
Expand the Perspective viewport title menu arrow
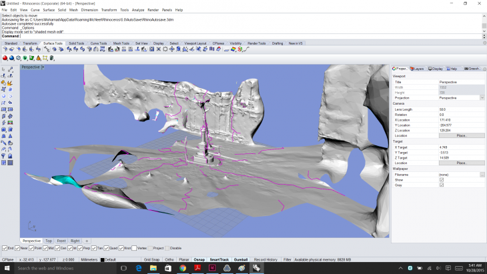(43, 67)
